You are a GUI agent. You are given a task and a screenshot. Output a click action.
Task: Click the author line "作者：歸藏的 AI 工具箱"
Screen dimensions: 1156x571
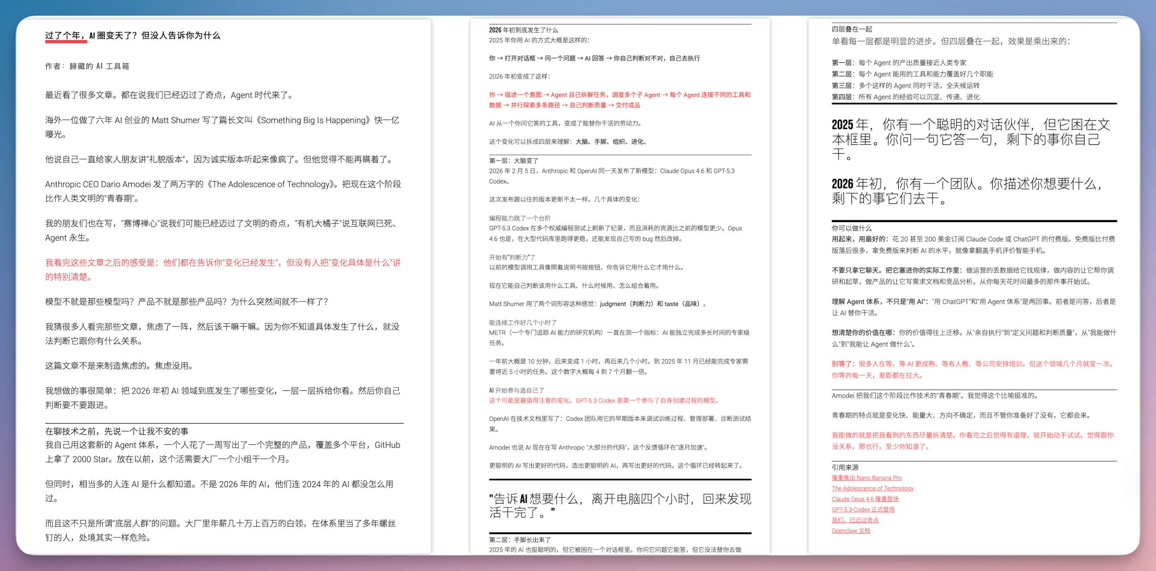pos(87,66)
